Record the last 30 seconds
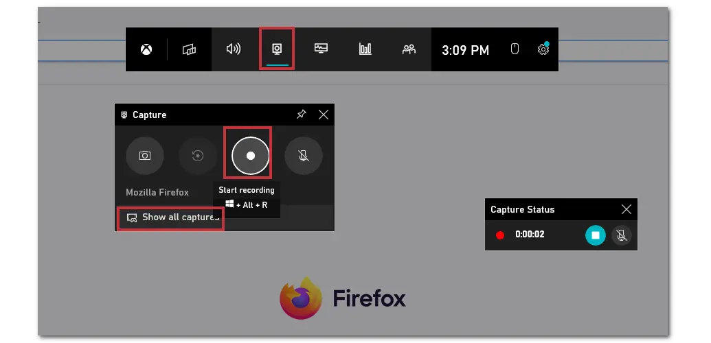The image size is (711, 343). click(198, 156)
